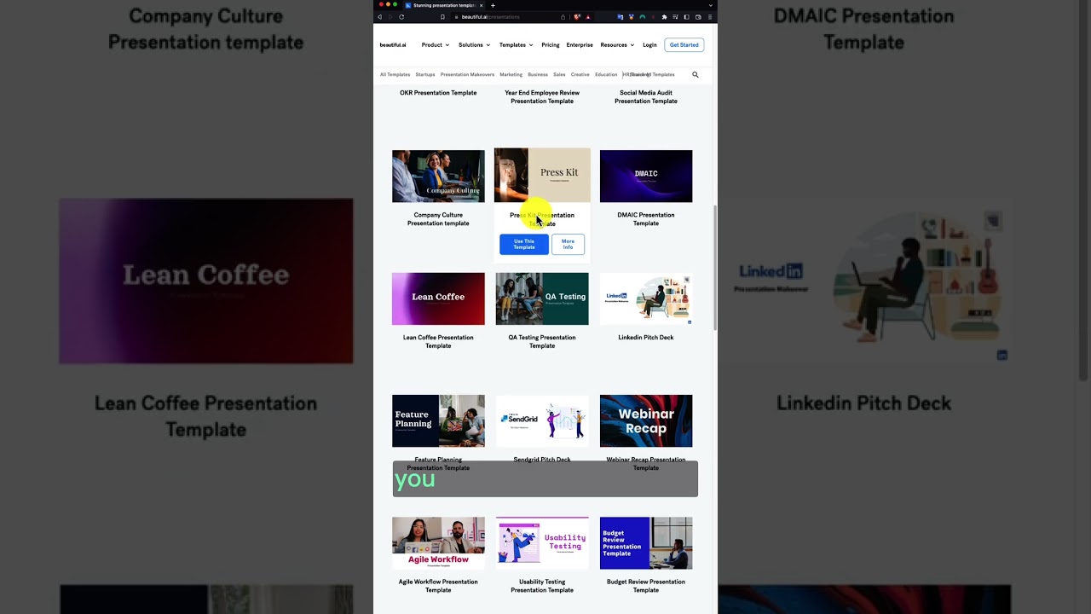Open a new tab with plus icon
1091x614 pixels.
pos(493,5)
